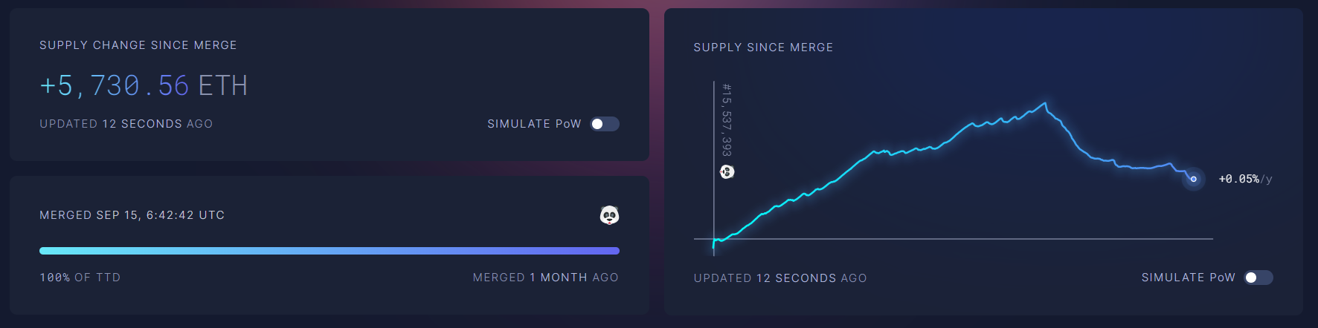Enable the Simulate PoW switch below the chart
The height and width of the screenshot is (328, 1318).
coord(1258,278)
